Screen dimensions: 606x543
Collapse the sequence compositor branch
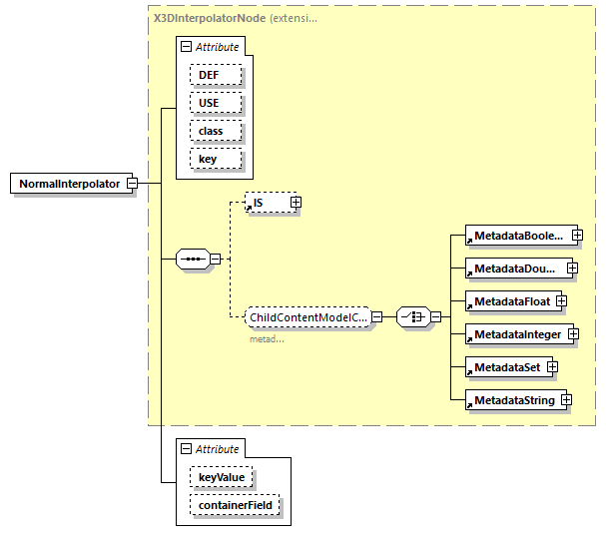point(215,260)
